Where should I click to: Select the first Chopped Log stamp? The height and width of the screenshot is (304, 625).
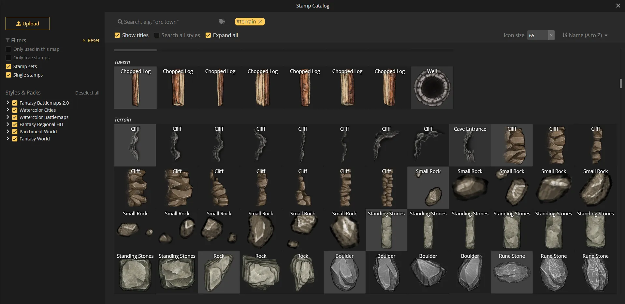pos(135,88)
